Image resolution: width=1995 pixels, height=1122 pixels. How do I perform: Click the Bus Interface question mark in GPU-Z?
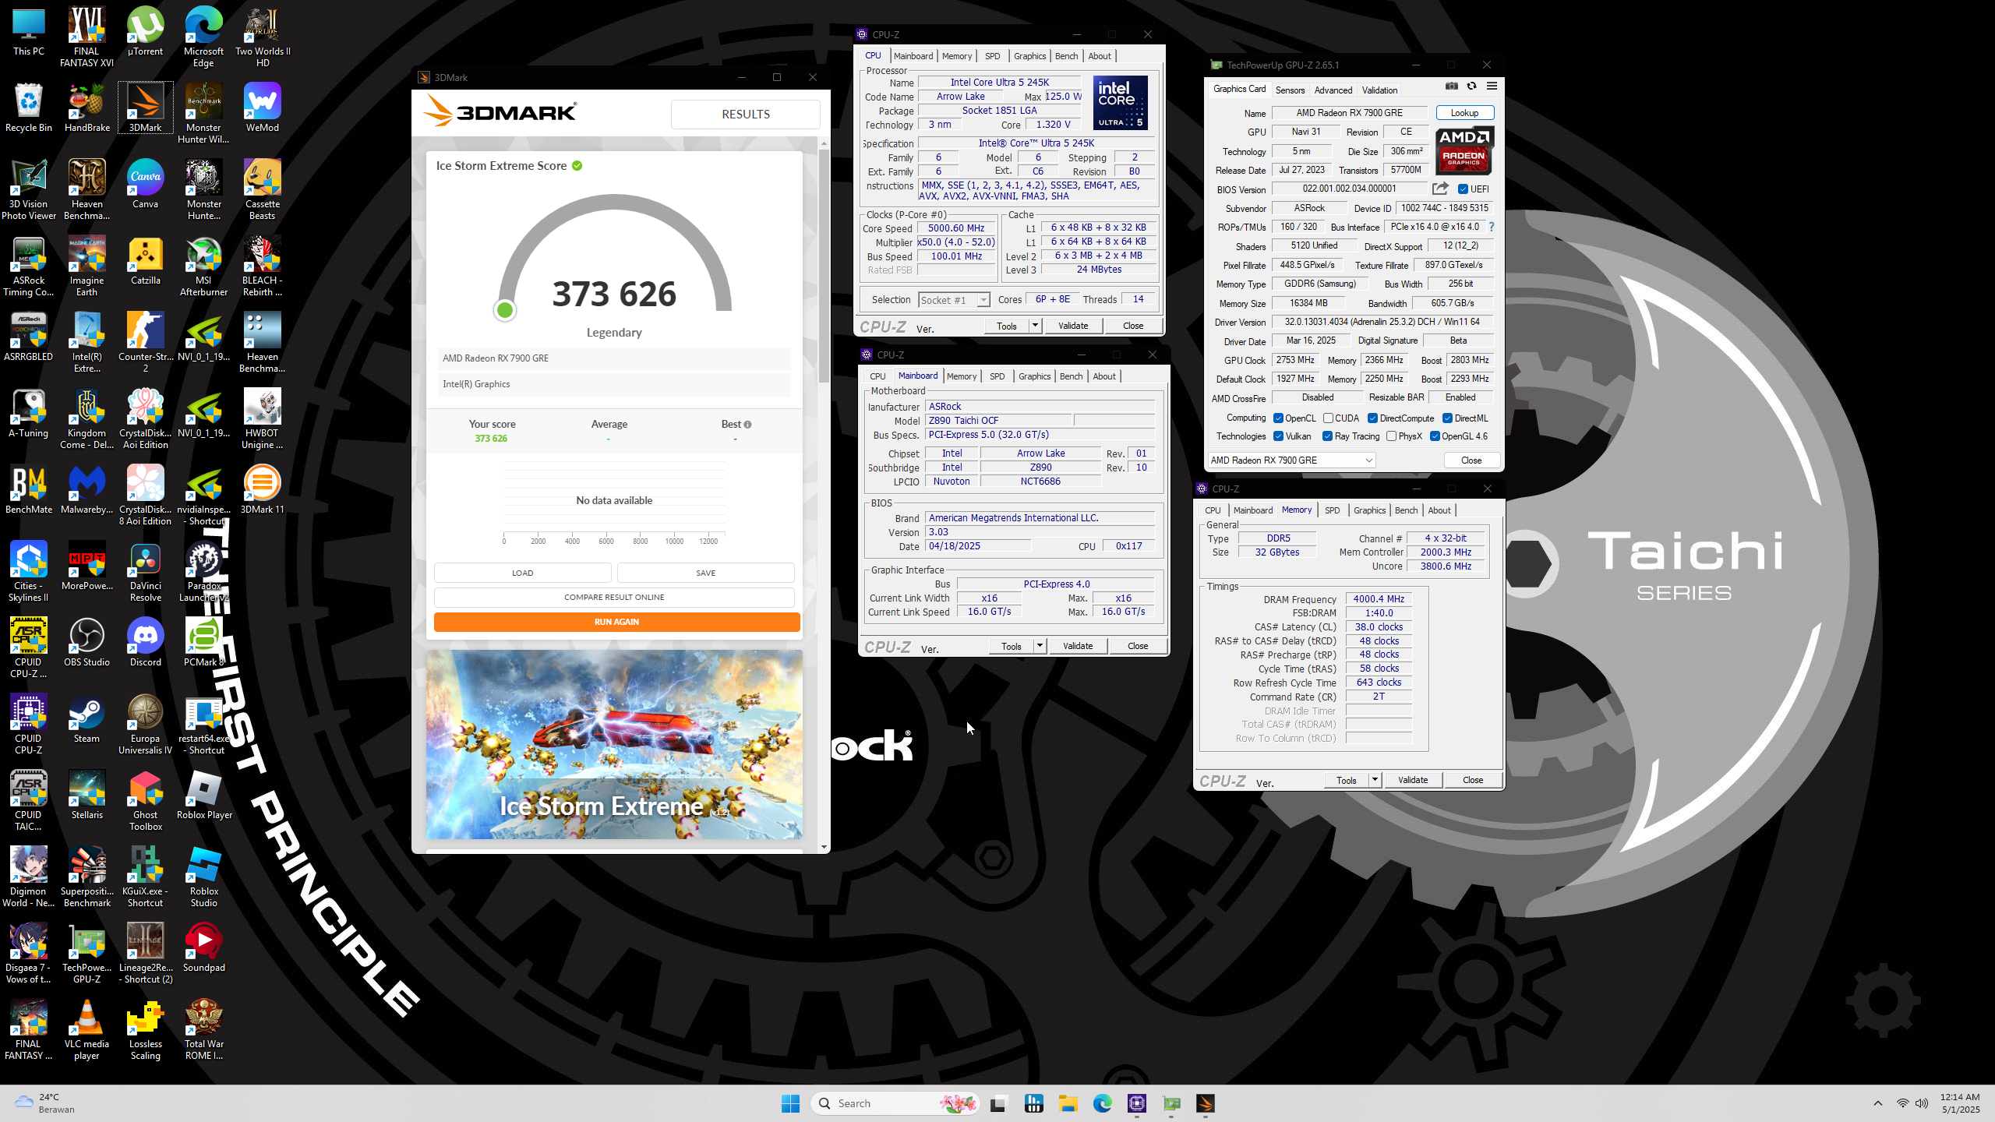[1492, 227]
